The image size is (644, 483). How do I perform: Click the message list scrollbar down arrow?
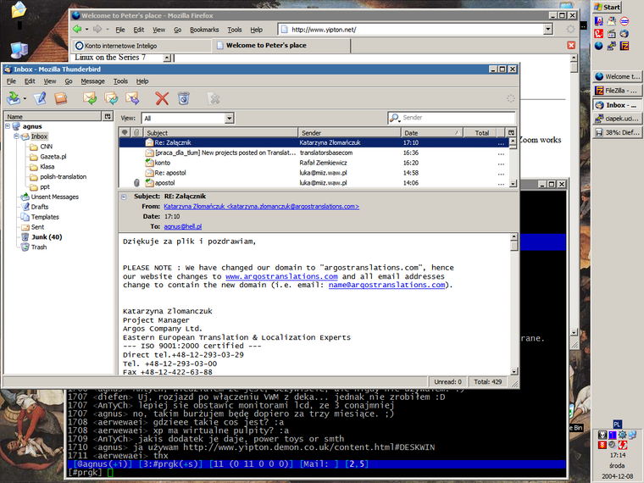click(513, 183)
